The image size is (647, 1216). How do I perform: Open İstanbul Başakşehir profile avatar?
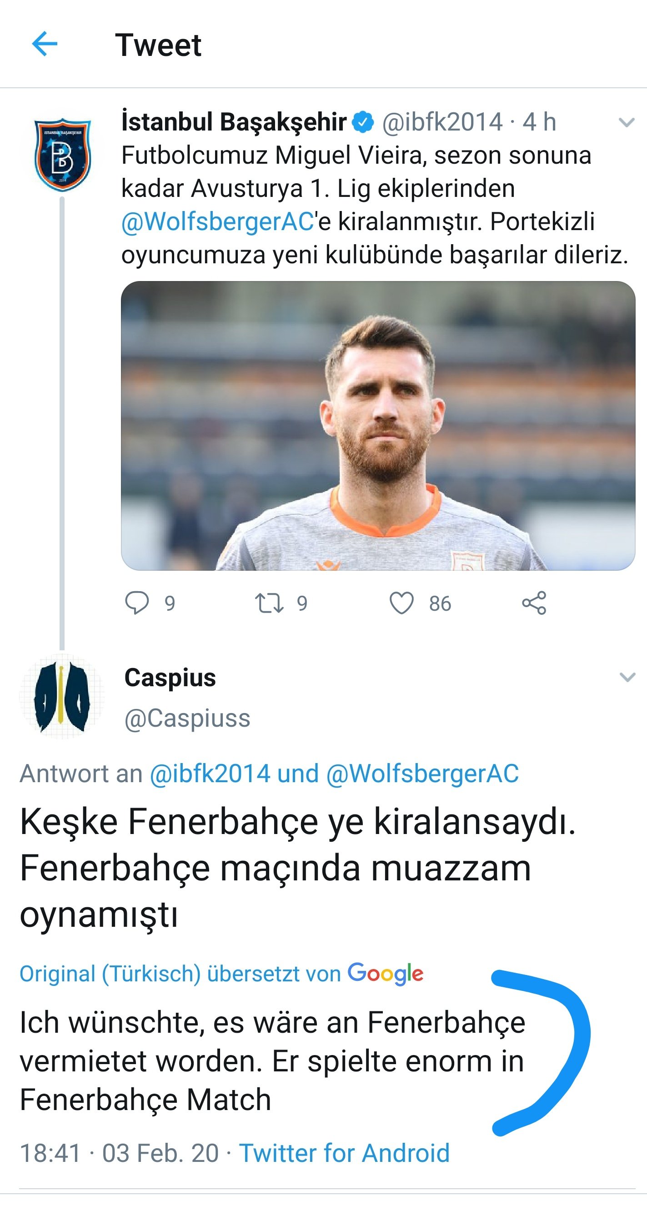click(x=62, y=155)
